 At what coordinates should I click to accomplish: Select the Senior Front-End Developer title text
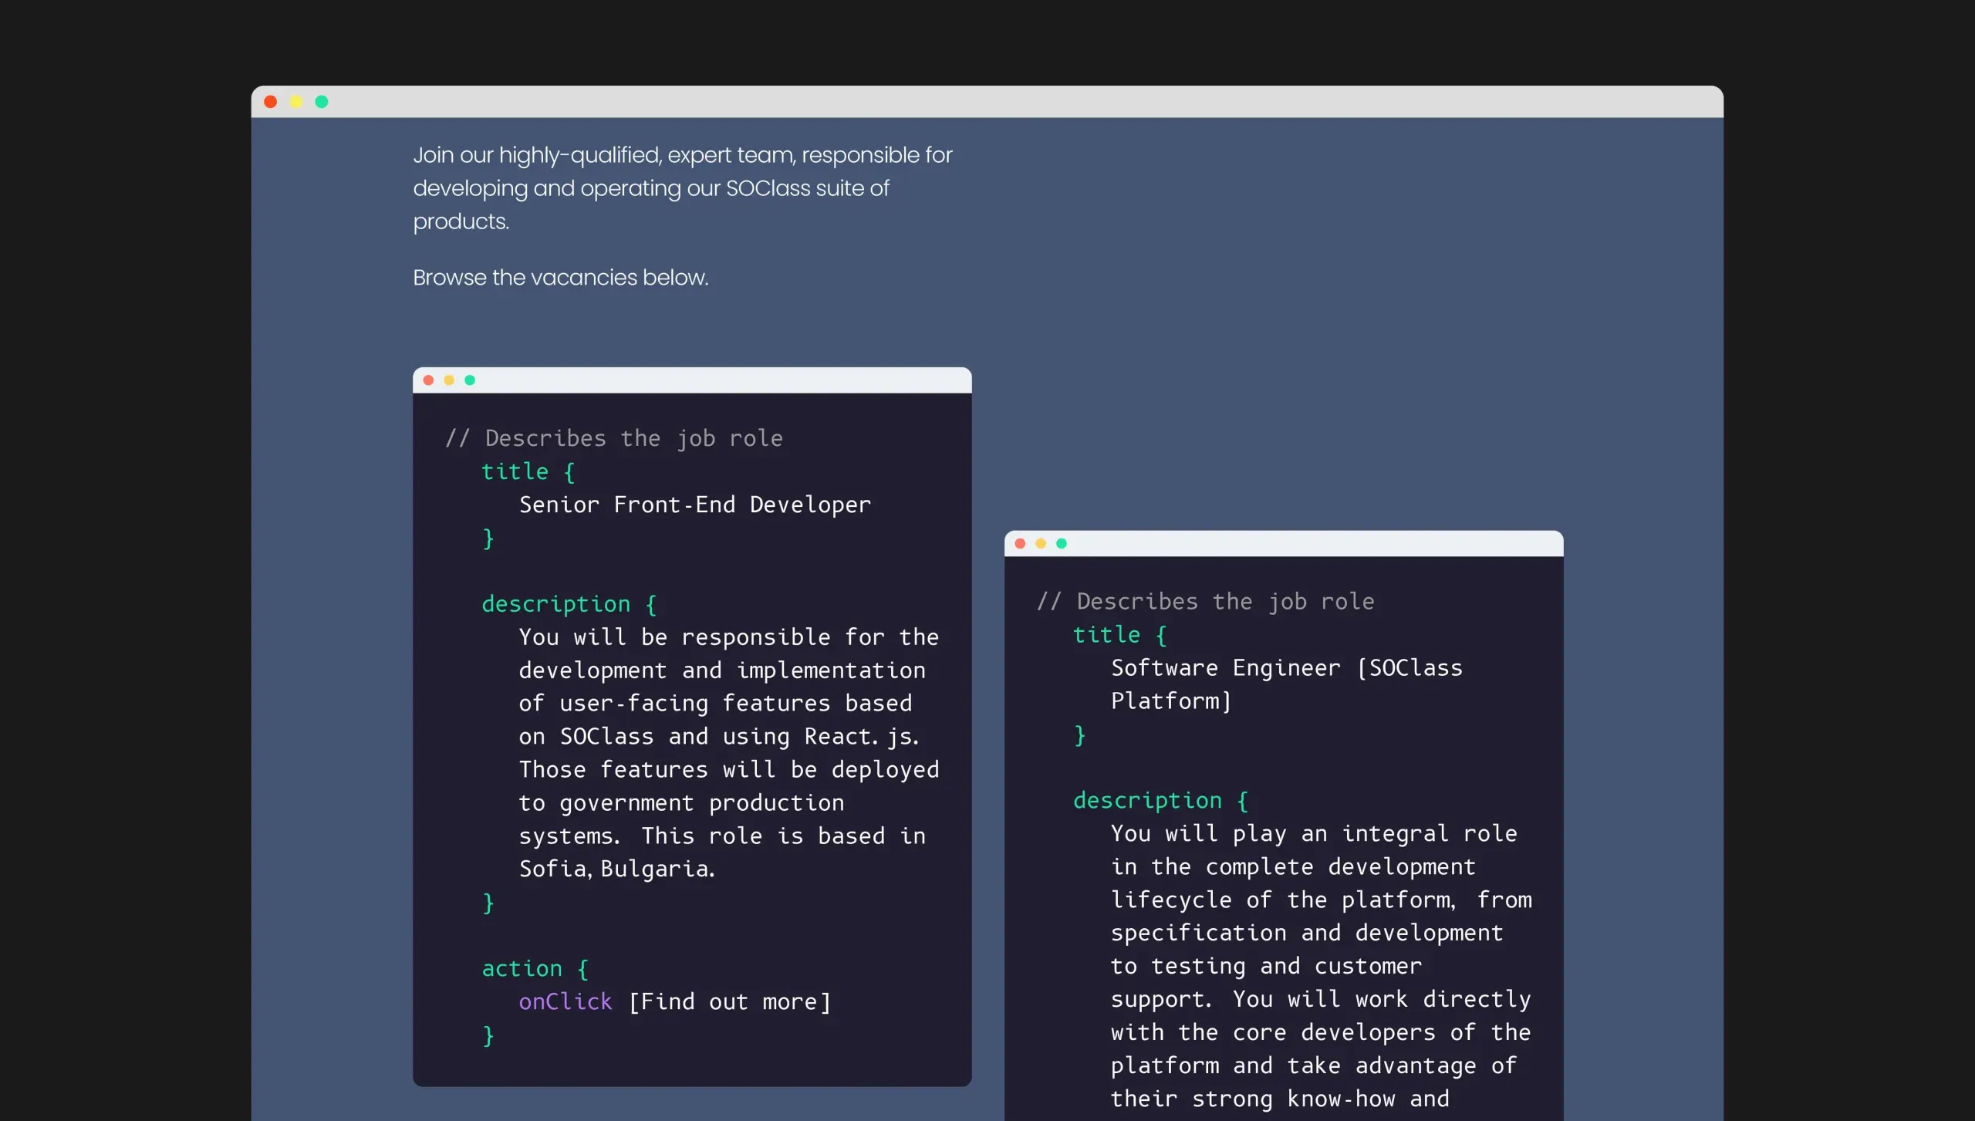point(694,505)
